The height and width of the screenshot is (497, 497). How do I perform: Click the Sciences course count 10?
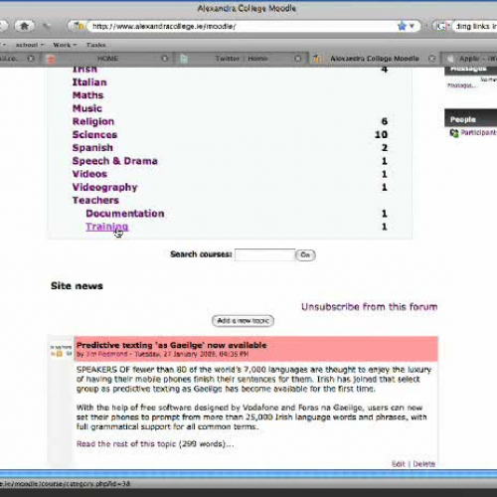[x=381, y=134]
